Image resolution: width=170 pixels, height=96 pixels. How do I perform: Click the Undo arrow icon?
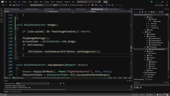tap(22, 5)
